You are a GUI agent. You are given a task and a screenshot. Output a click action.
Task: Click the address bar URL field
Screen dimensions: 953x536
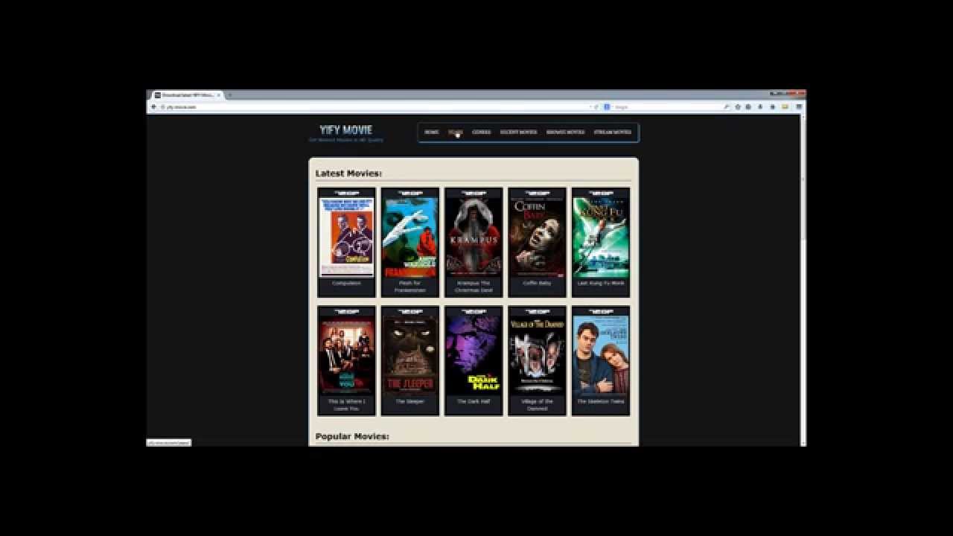point(376,106)
